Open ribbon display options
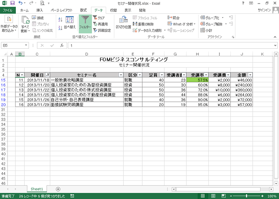The image size is (279, 199). (251, 3)
